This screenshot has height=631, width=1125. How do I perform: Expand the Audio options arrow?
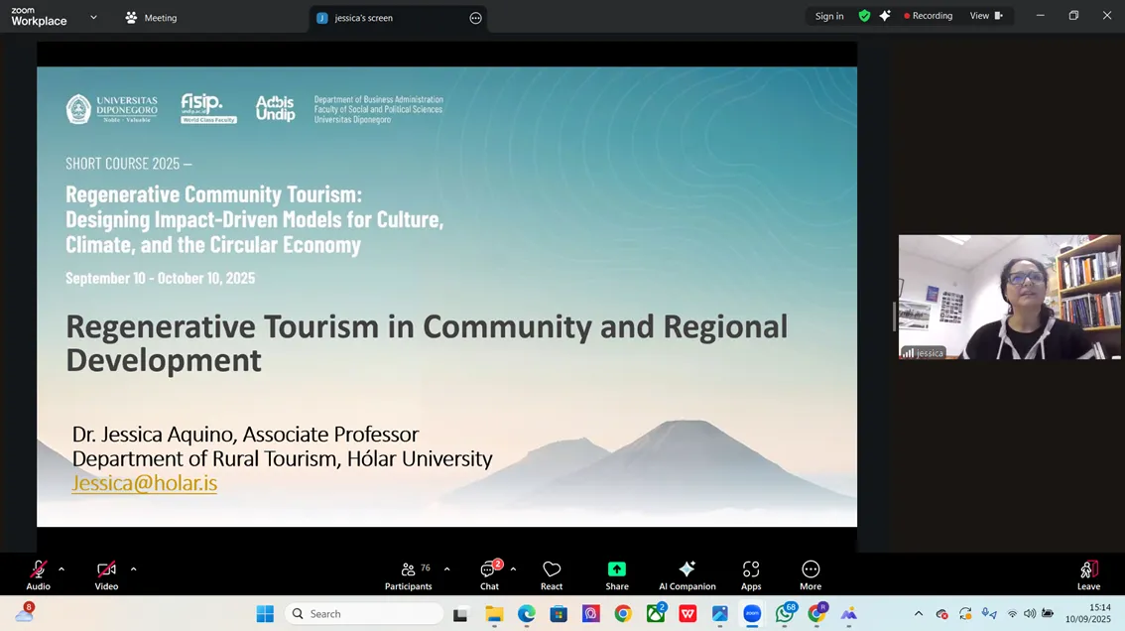click(x=62, y=569)
